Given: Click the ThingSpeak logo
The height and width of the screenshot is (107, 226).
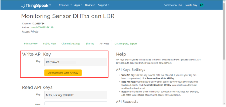Looking at the screenshot, I should click(x=36, y=6).
